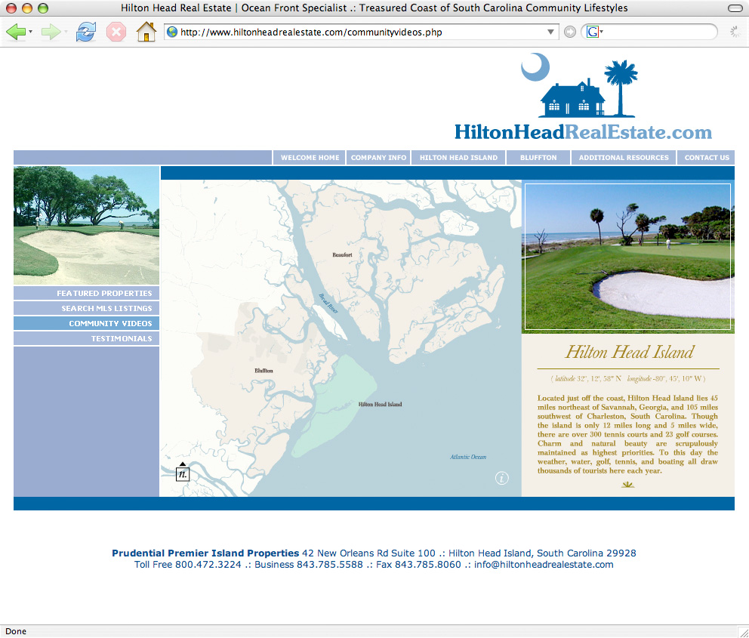Click the 'Hilton Head Island' gold heading
This screenshot has width=749, height=638.
[x=629, y=353]
